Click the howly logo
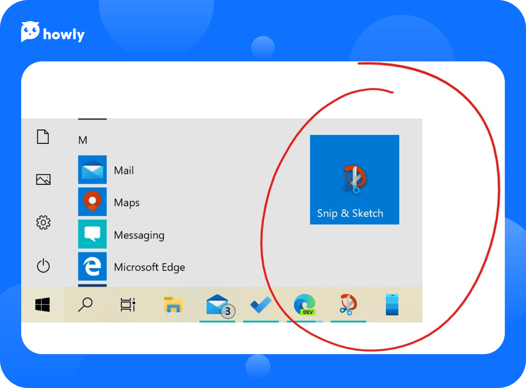This screenshot has width=526, height=388. click(x=53, y=33)
